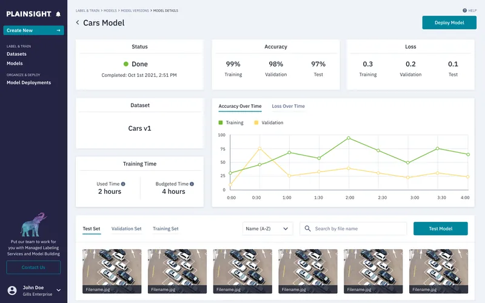485x303 pixels.
Task: Click the green Done status dot
Action: click(x=126, y=64)
